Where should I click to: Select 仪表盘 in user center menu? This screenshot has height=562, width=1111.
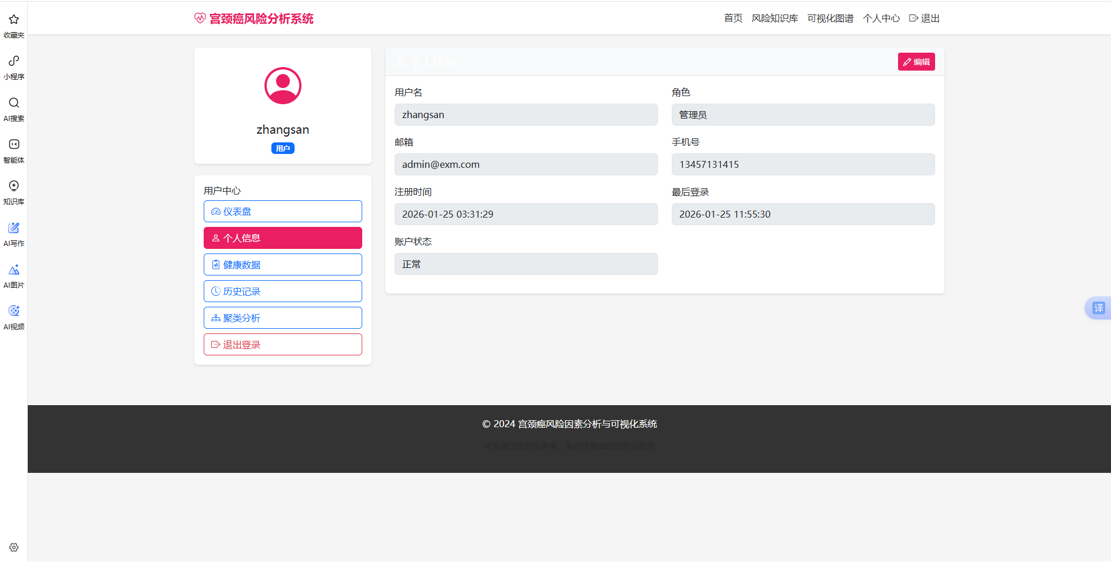tap(283, 211)
